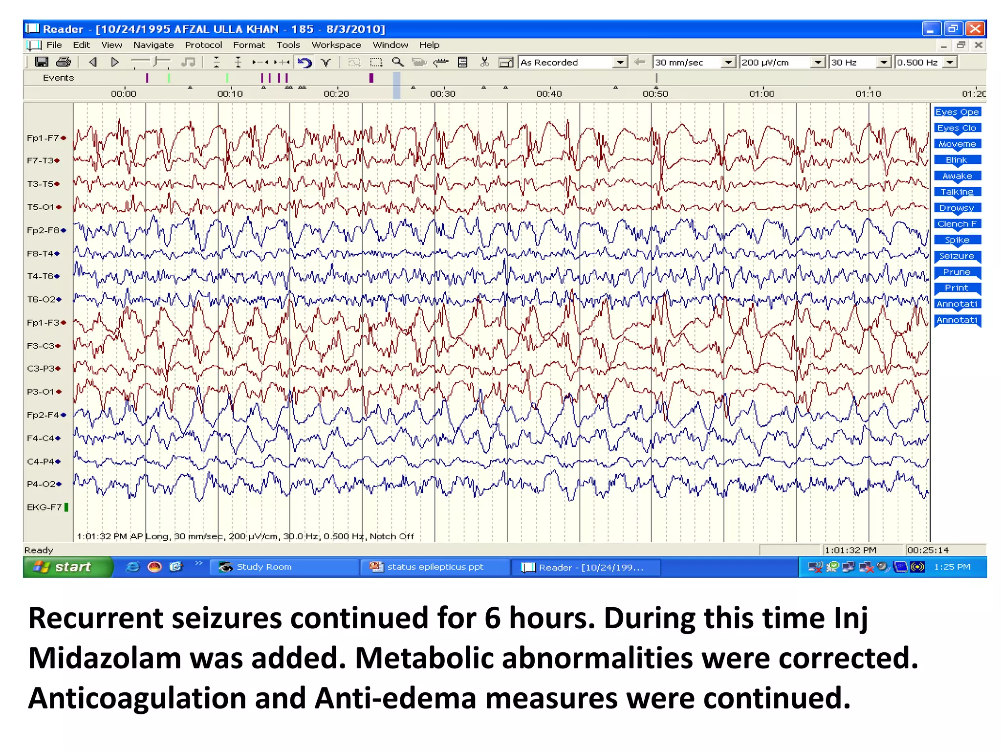Open Study Room taskbar item
This screenshot has width=1001, height=751.
[x=285, y=567]
